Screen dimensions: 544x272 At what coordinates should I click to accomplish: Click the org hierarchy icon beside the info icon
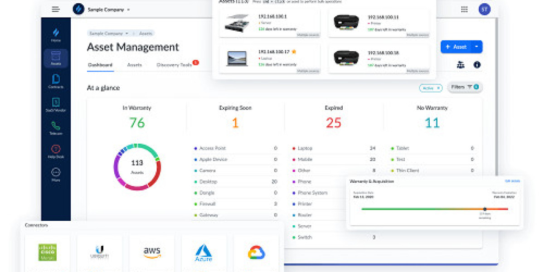[461, 65]
